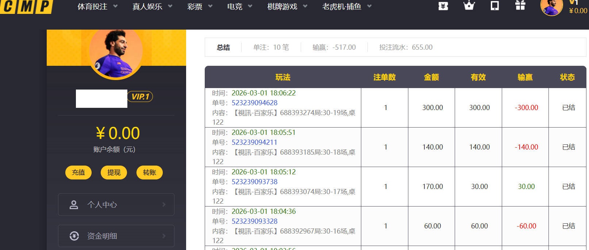Viewport: 589px width, 250px height.
Task: Open the 彩票 dropdown arrow
Action: coord(210,7)
